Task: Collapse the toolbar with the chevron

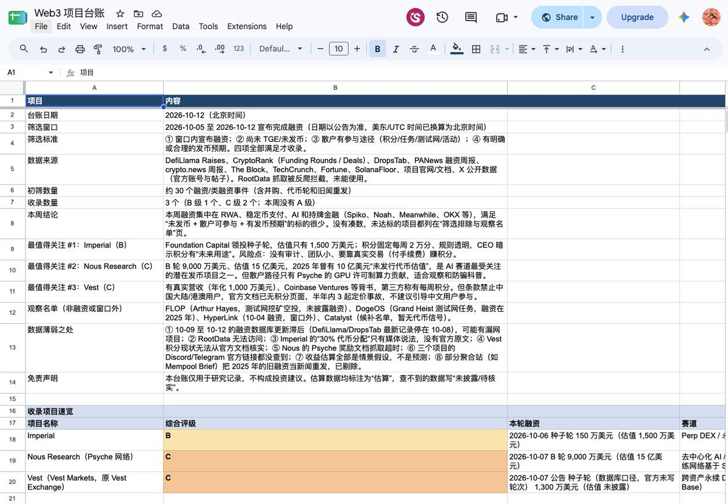Action: pyautogui.click(x=706, y=49)
